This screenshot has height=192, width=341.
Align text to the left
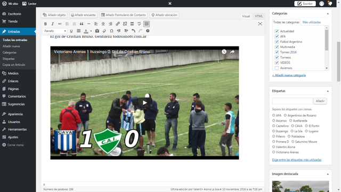[96, 24]
